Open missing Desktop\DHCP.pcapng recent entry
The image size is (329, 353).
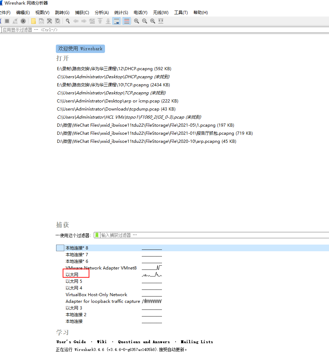[x=113, y=77]
